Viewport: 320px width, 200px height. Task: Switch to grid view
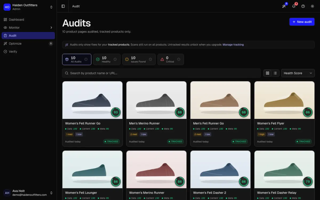(x=268, y=73)
